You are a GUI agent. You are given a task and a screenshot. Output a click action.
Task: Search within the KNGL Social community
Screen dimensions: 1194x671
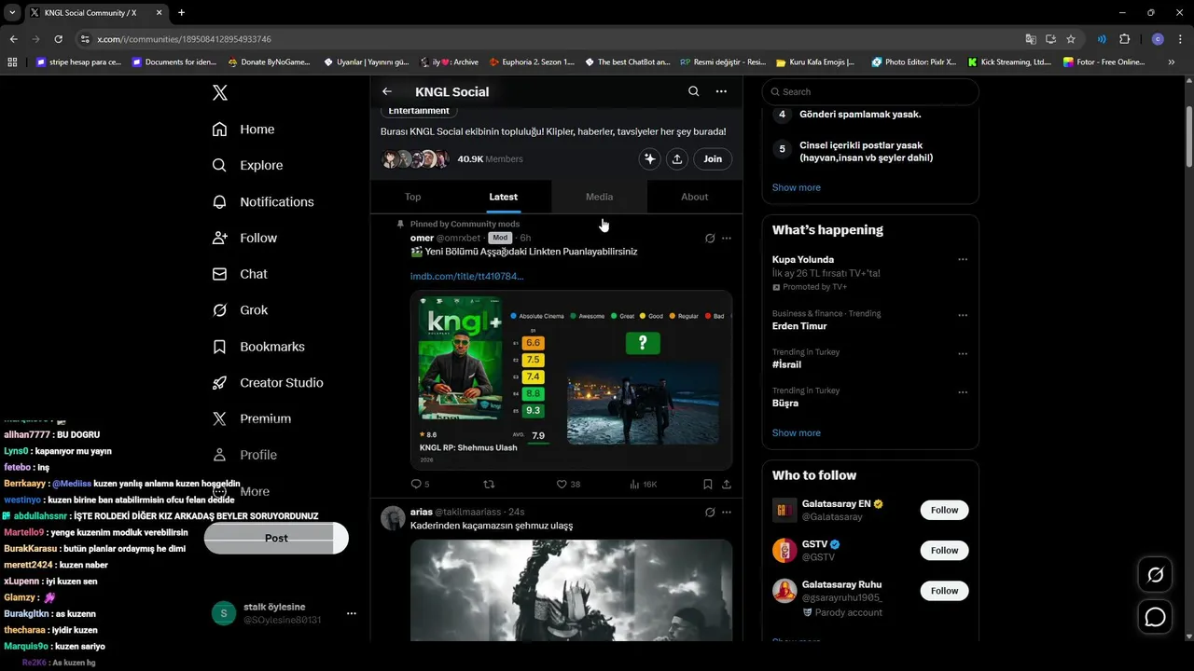click(693, 91)
